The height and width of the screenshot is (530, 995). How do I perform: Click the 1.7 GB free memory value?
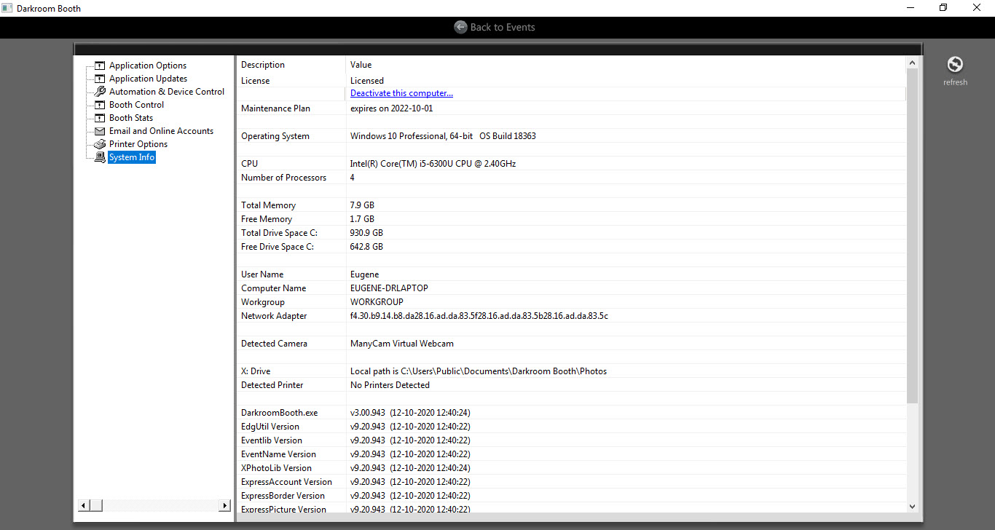coord(362,219)
